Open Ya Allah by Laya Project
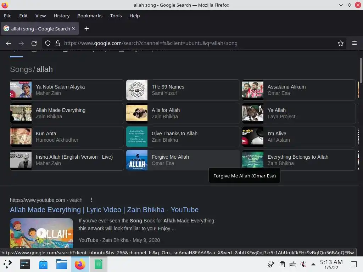363x272 pixels. [x=298, y=113]
